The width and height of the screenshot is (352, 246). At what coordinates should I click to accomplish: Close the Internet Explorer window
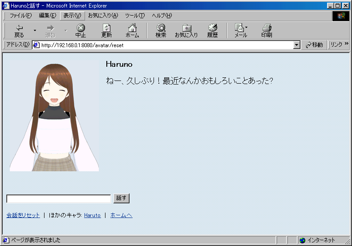(346, 6)
